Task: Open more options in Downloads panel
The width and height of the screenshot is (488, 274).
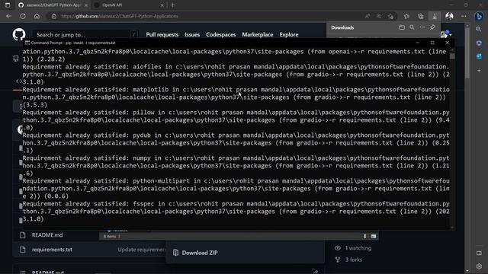Action: [x=422, y=27]
